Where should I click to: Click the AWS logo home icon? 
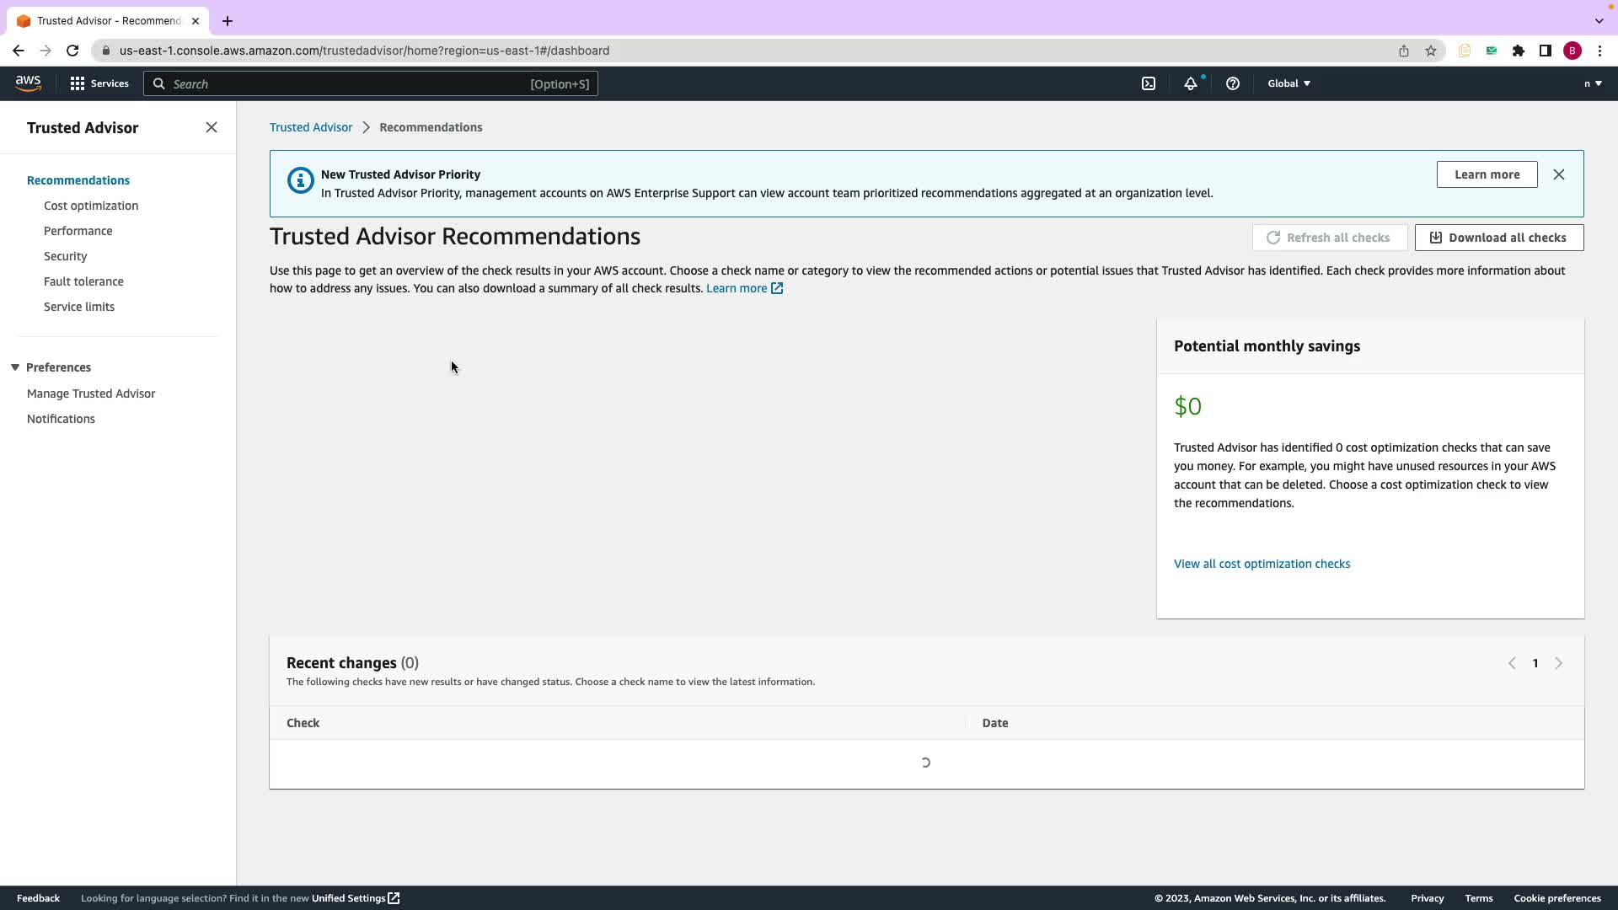pyautogui.click(x=28, y=83)
